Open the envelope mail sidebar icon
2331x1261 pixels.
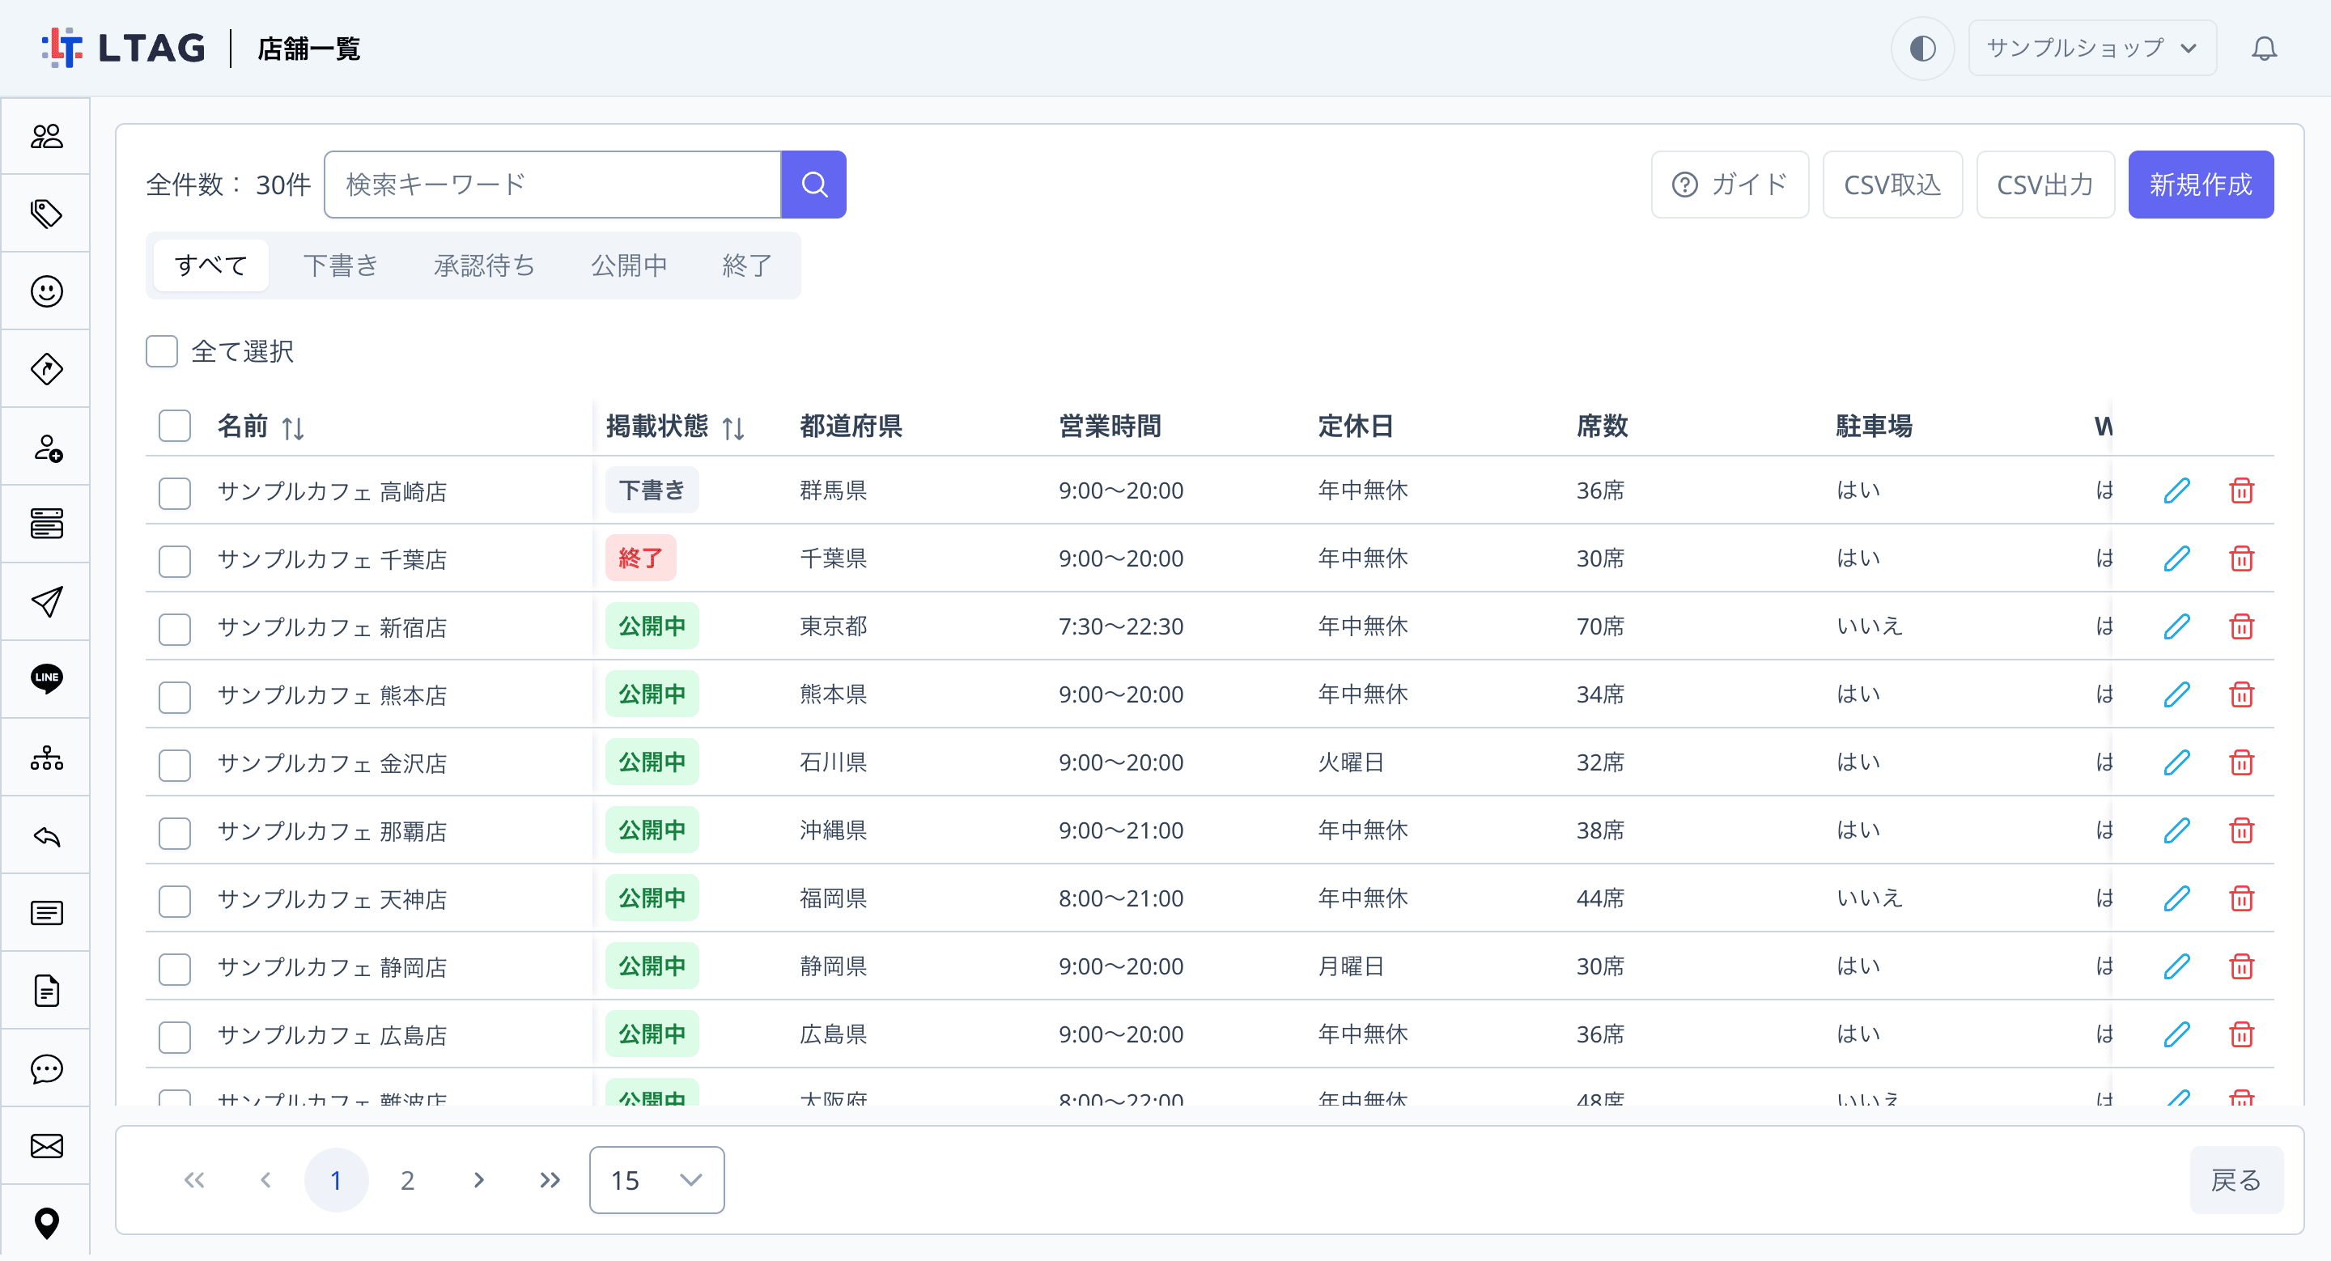pyautogui.click(x=46, y=1146)
